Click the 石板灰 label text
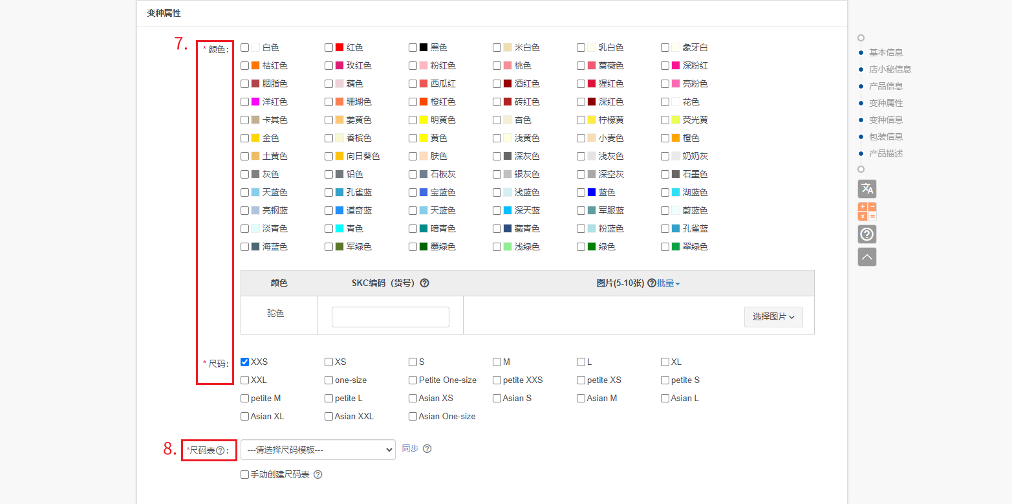Image resolution: width=1012 pixels, height=504 pixels. click(443, 174)
